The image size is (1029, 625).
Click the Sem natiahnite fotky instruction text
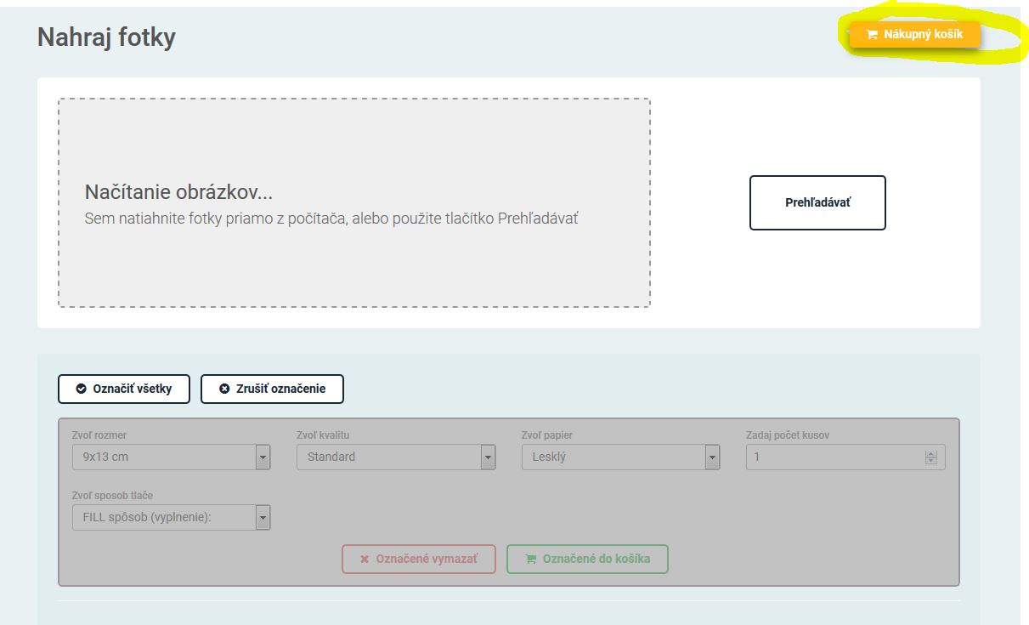pyautogui.click(x=331, y=219)
